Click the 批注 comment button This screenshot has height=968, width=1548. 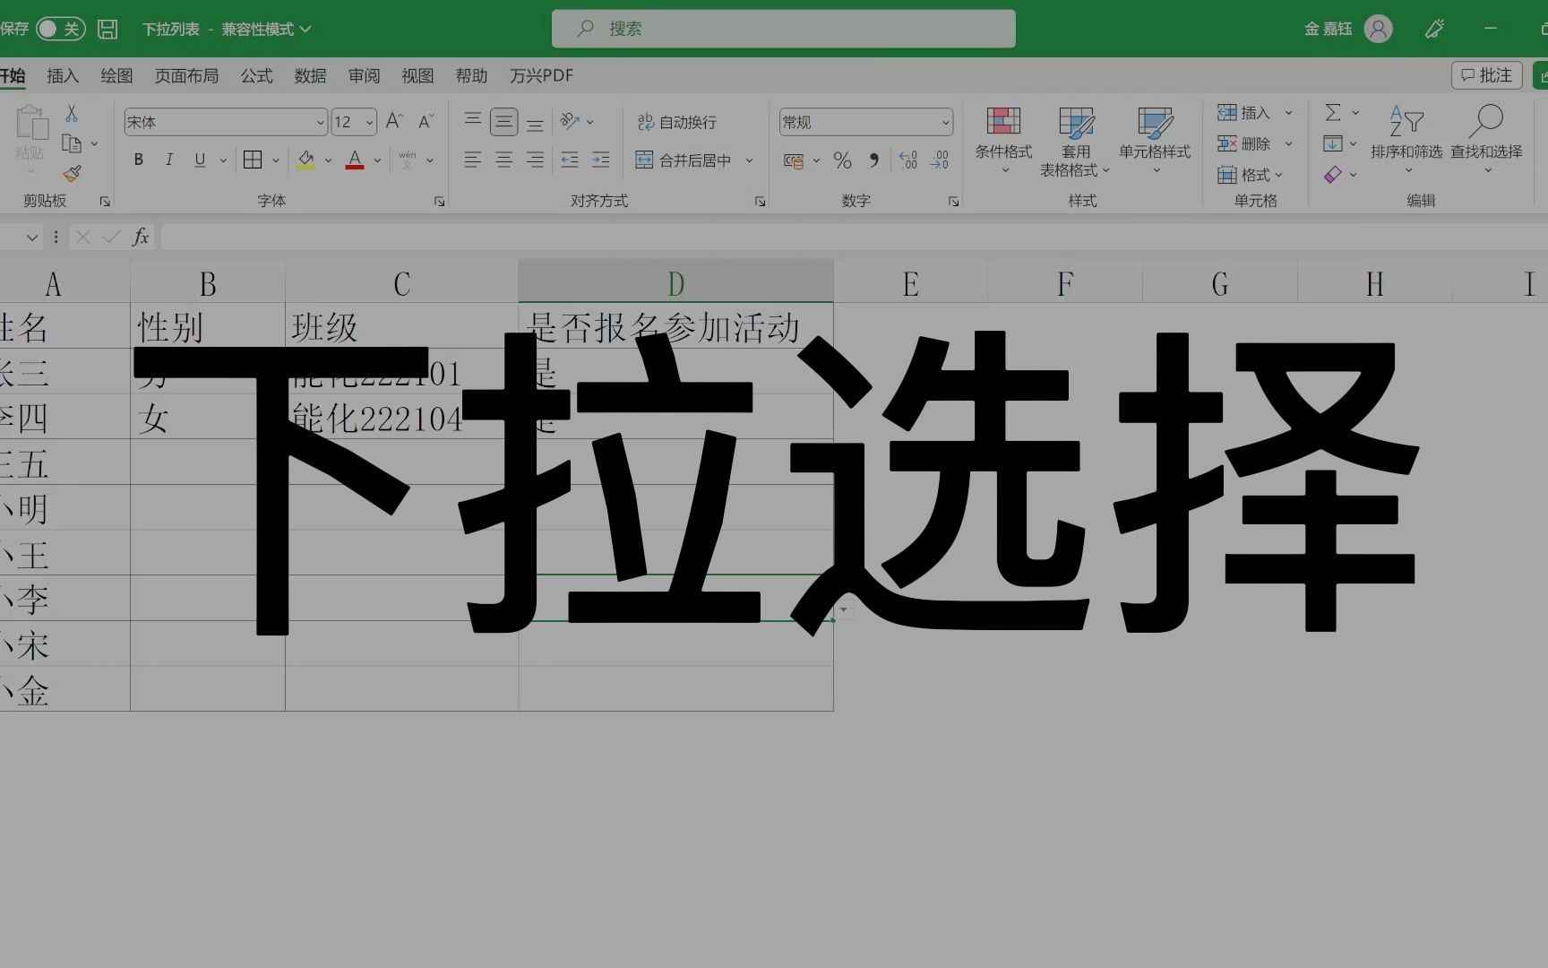coord(1485,74)
